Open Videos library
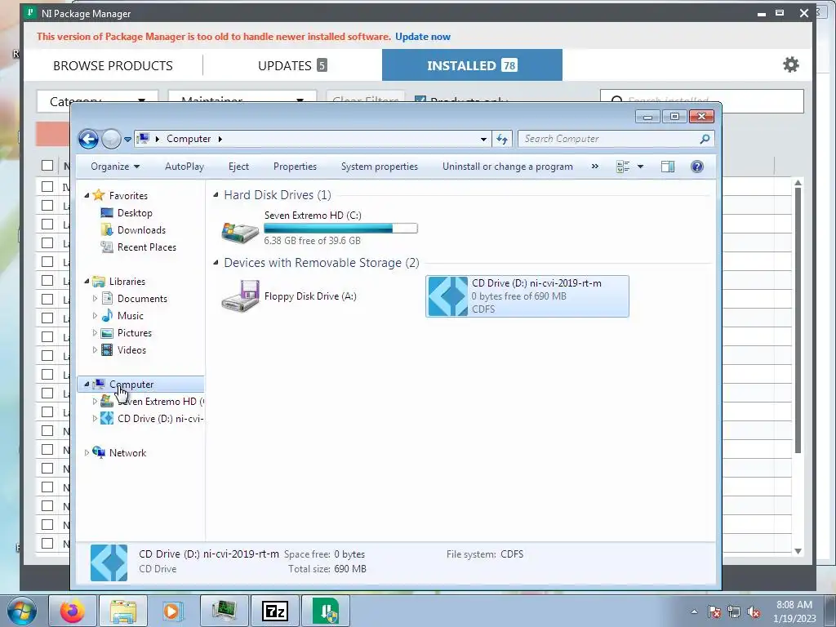The width and height of the screenshot is (836, 627). pos(131,349)
